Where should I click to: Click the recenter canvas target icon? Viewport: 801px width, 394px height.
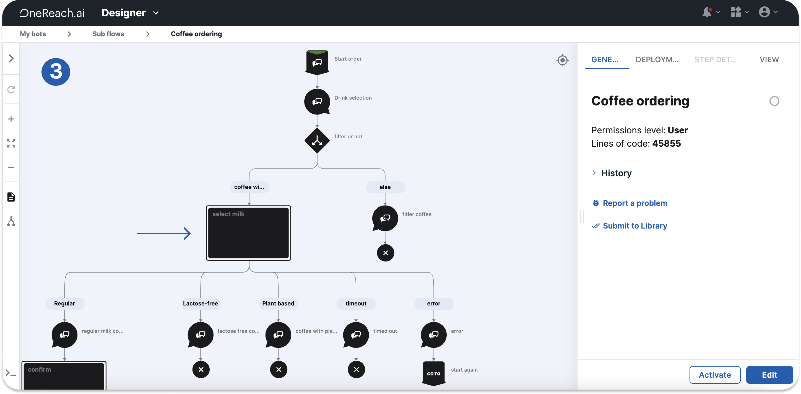tap(562, 60)
